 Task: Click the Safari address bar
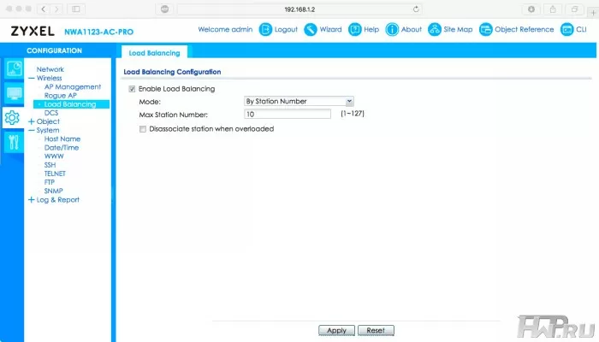[x=299, y=9]
